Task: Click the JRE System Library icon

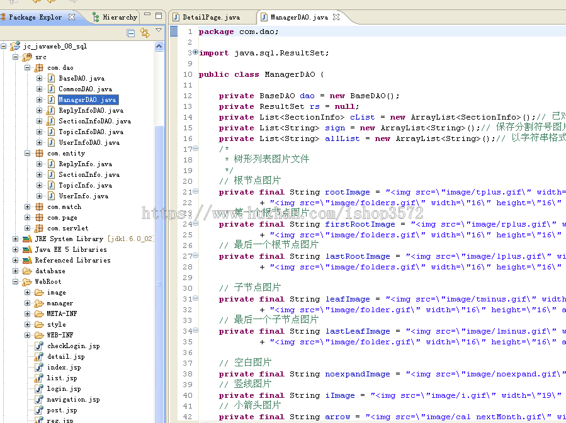Action: 27,239
